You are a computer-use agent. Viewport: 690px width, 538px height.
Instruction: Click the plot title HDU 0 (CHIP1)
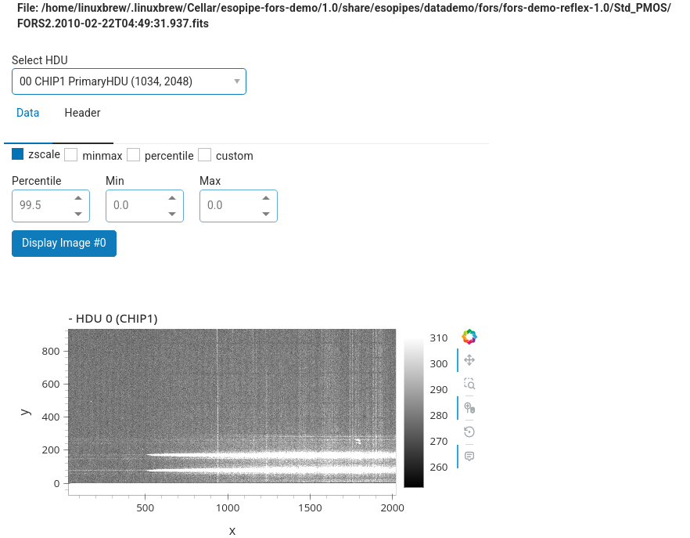pyautogui.click(x=113, y=319)
